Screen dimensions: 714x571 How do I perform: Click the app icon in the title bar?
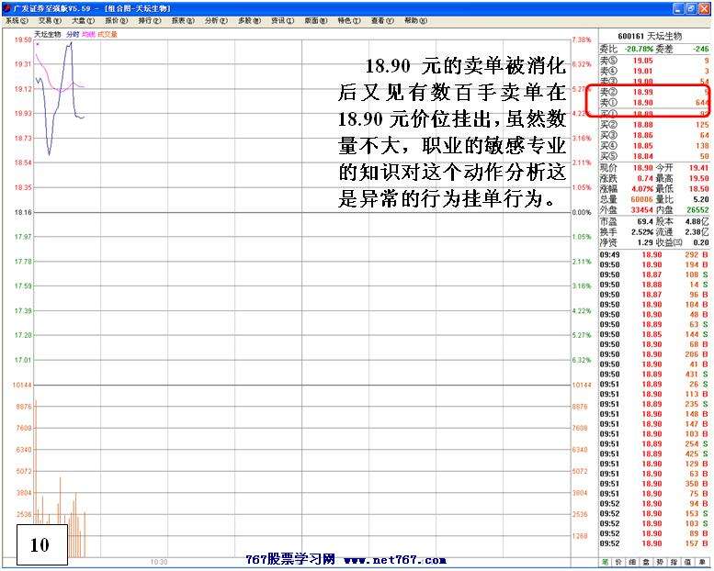click(7, 7)
